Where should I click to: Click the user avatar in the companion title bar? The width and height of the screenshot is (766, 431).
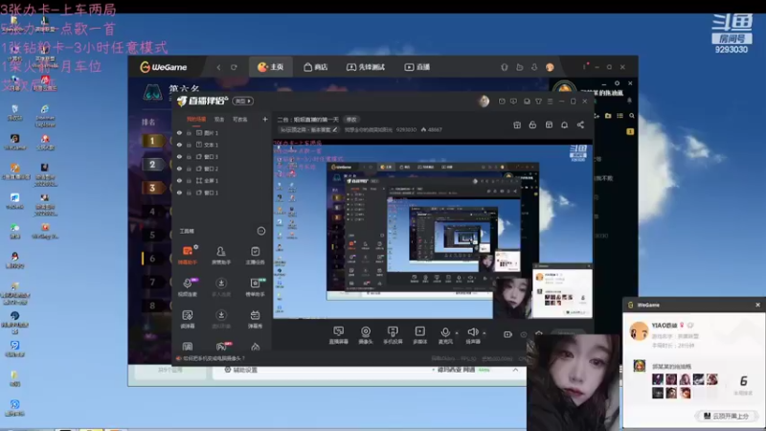[x=484, y=102]
